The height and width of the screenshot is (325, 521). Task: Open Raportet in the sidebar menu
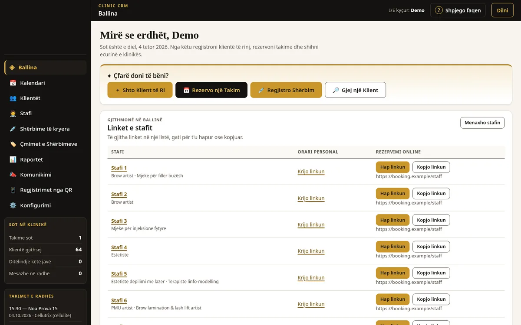pyautogui.click(x=46, y=159)
